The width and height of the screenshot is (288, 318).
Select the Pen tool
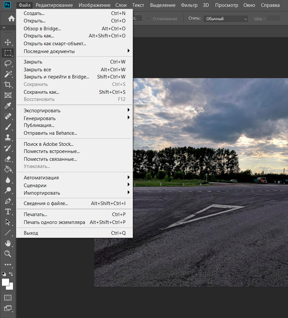coord(8,201)
